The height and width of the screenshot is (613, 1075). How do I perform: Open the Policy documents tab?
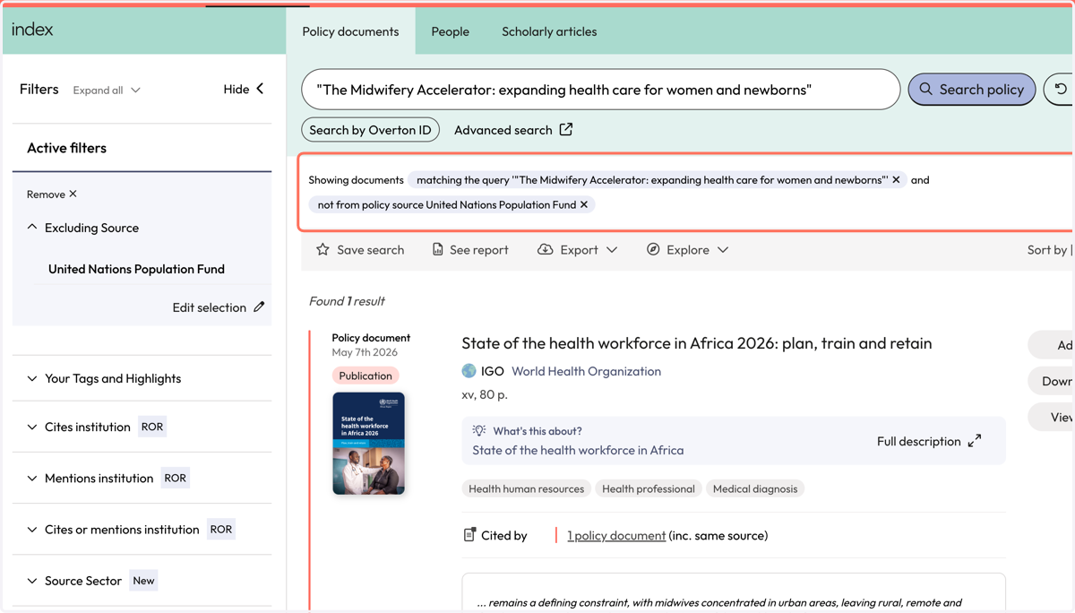[350, 31]
